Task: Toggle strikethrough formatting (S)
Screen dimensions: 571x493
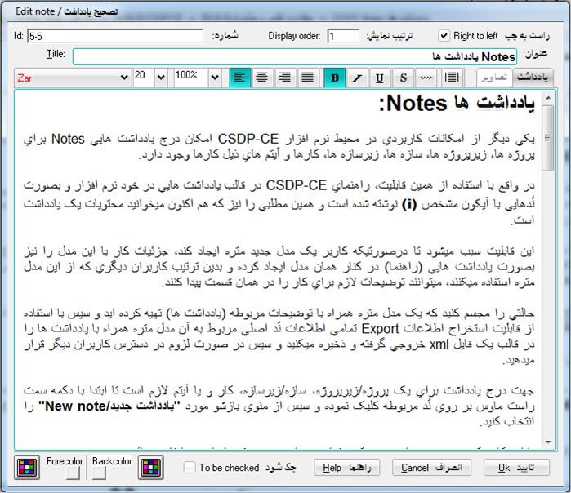Action: point(403,78)
